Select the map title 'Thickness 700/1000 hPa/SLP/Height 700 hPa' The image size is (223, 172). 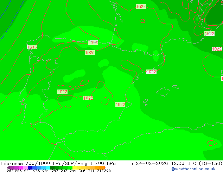click(x=58, y=164)
